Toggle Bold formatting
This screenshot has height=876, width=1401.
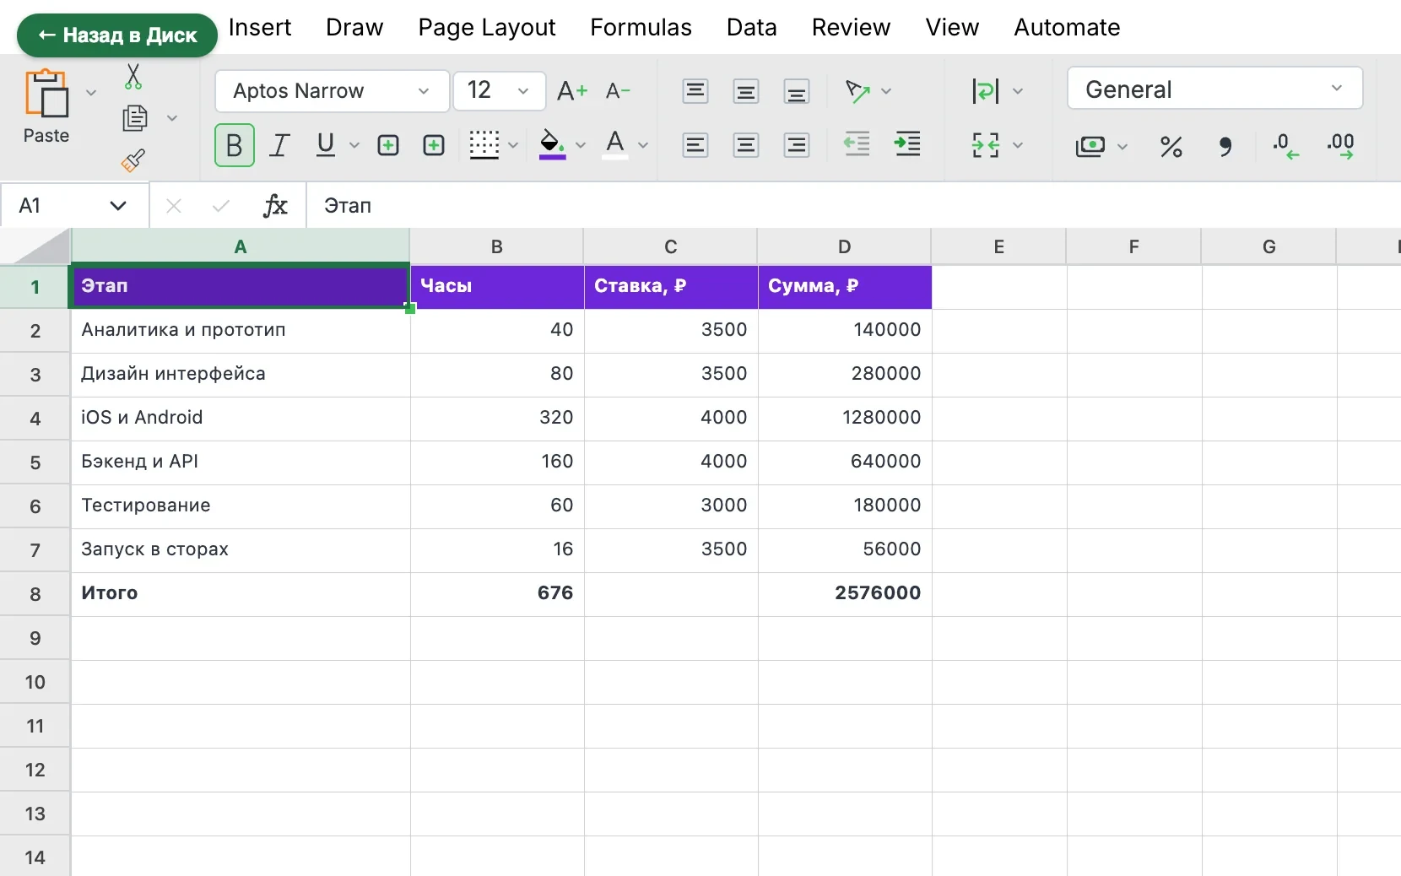pos(235,145)
